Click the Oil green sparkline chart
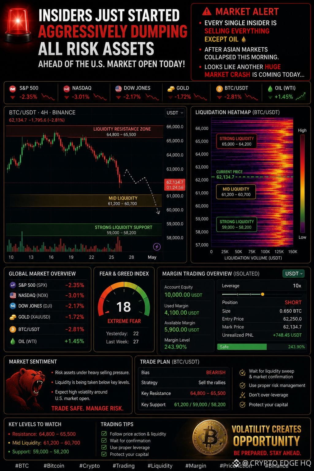This screenshot has width=314, height=471. click(300, 96)
